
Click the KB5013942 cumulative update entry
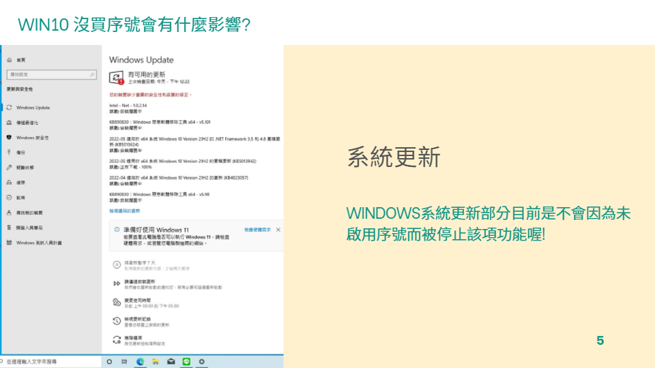point(183,164)
